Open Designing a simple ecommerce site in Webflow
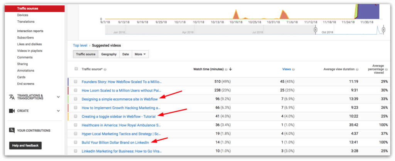395x161 pixels. (120, 99)
